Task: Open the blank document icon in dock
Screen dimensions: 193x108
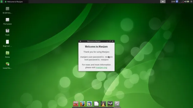Action: 96,104
